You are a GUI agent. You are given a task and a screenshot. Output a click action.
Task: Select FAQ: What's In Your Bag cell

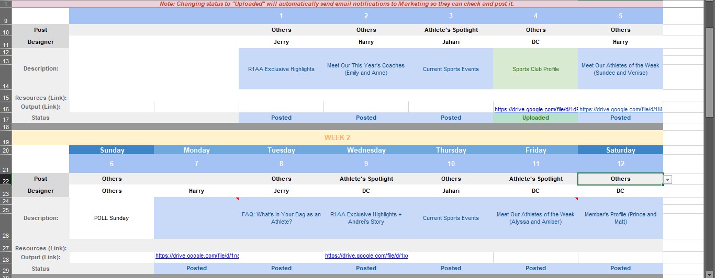coord(282,218)
